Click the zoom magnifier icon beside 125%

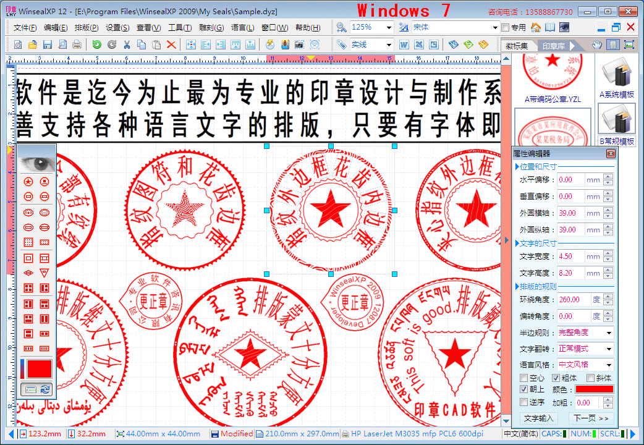[341, 28]
